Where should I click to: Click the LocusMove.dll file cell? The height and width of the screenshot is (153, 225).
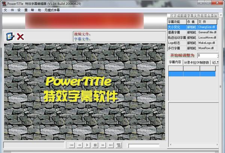point(207,37)
